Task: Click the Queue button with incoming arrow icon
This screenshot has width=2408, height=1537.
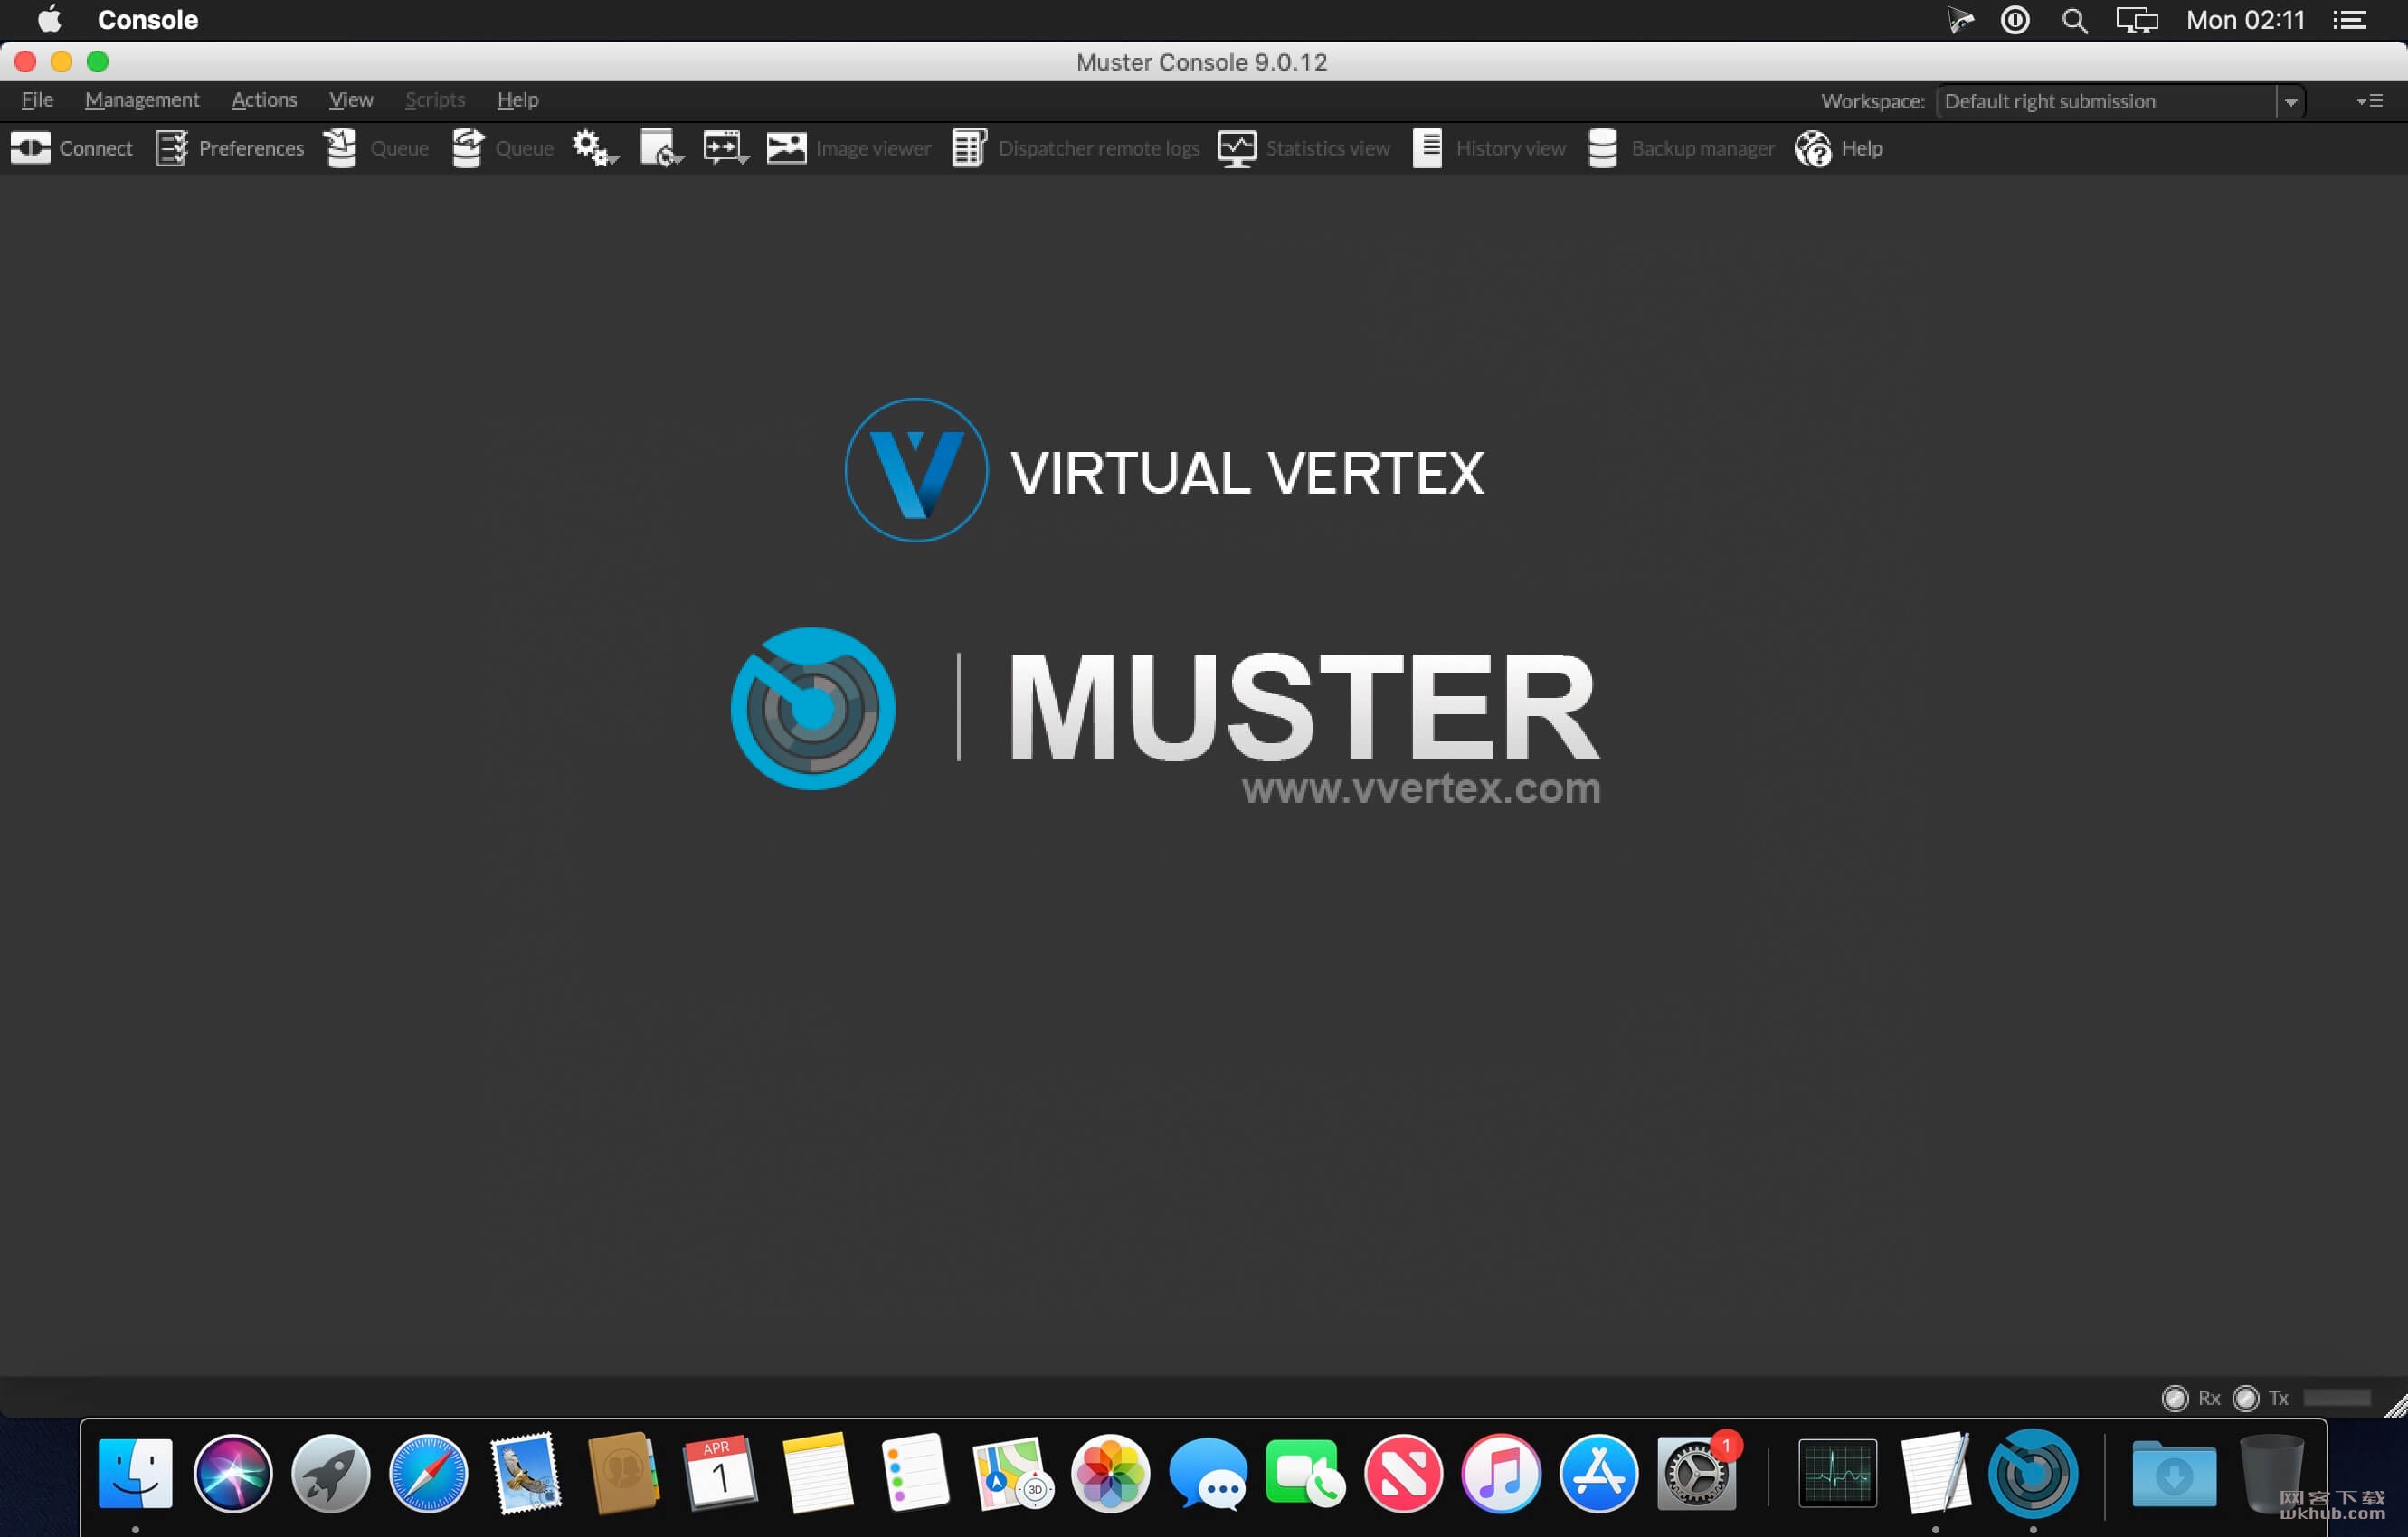Action: click(x=376, y=149)
